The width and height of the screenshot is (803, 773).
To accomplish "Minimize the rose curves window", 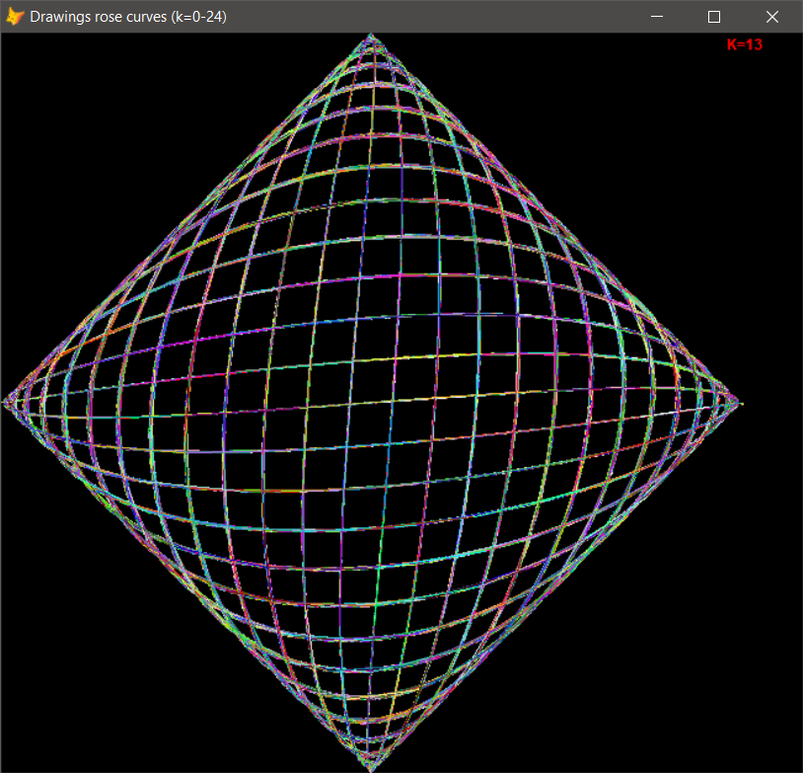I will 656,17.
